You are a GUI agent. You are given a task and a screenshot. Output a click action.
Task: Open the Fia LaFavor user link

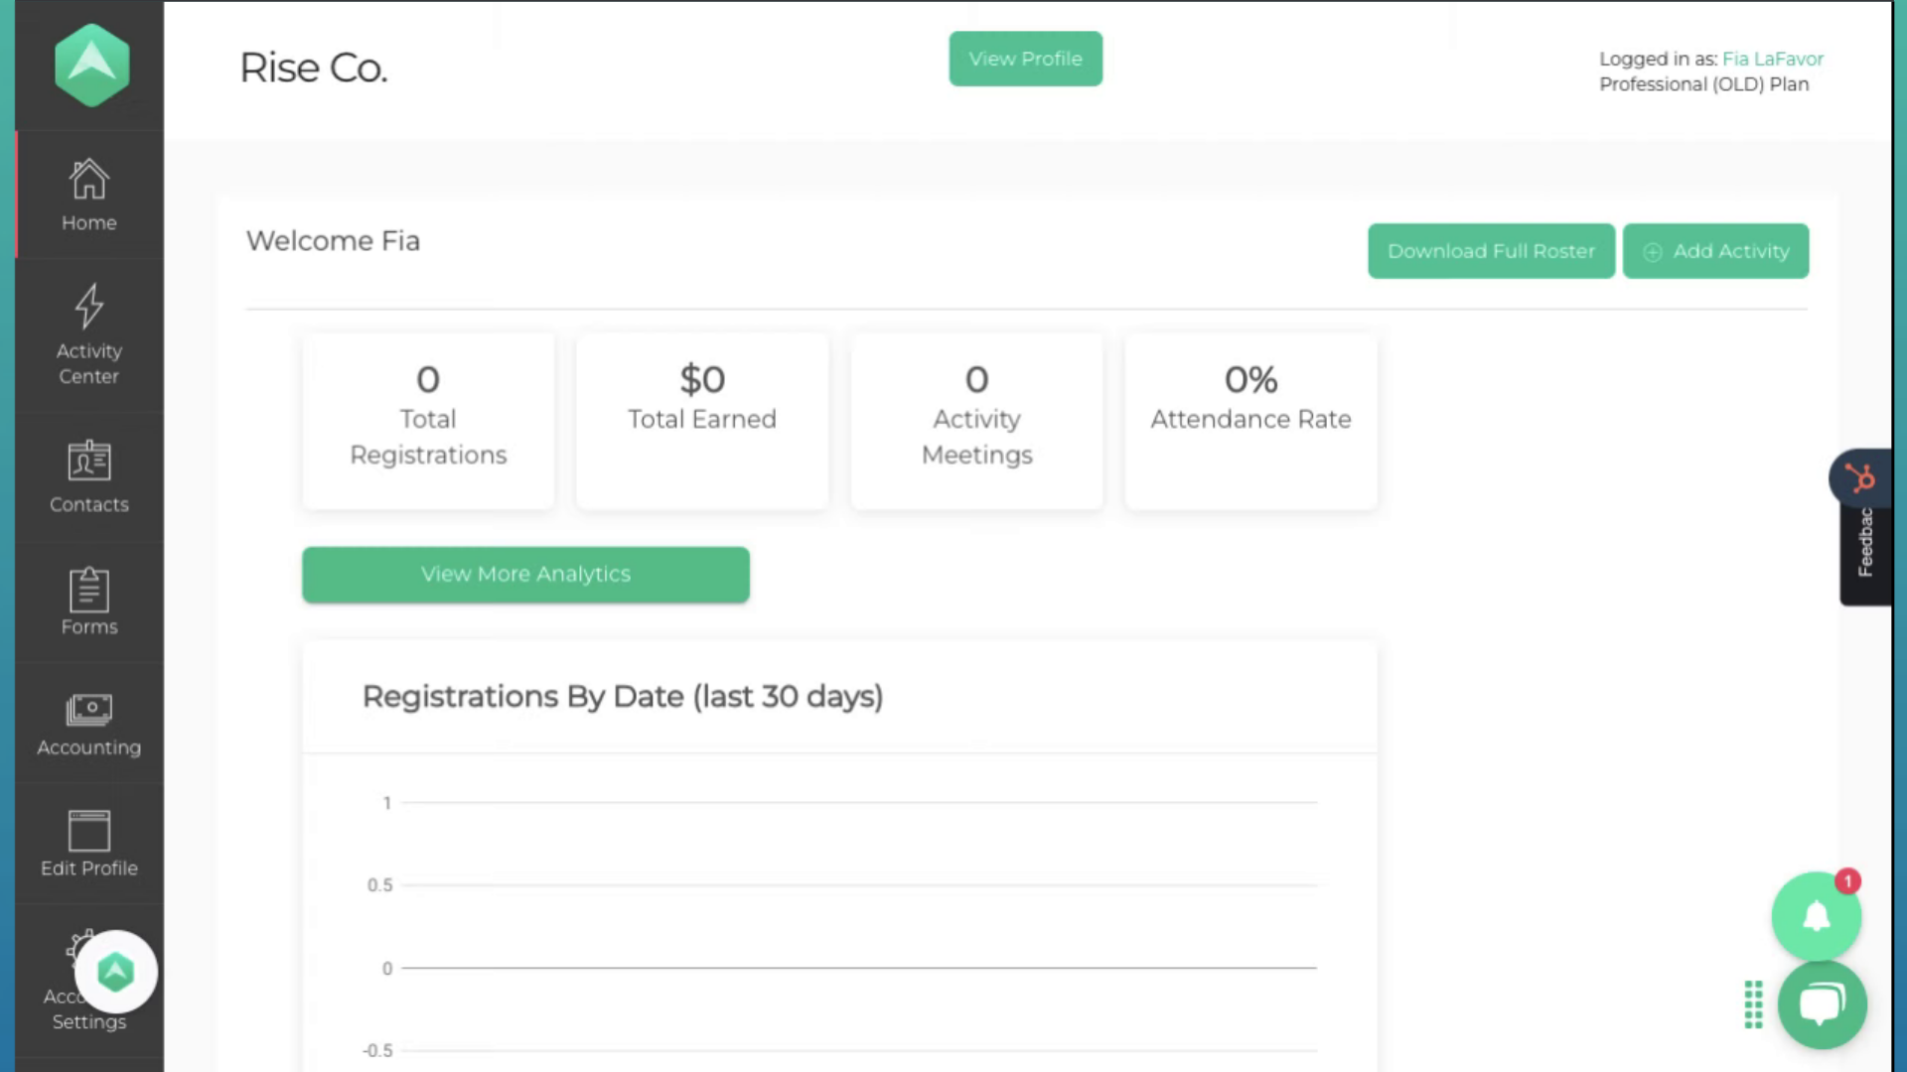1773,59
